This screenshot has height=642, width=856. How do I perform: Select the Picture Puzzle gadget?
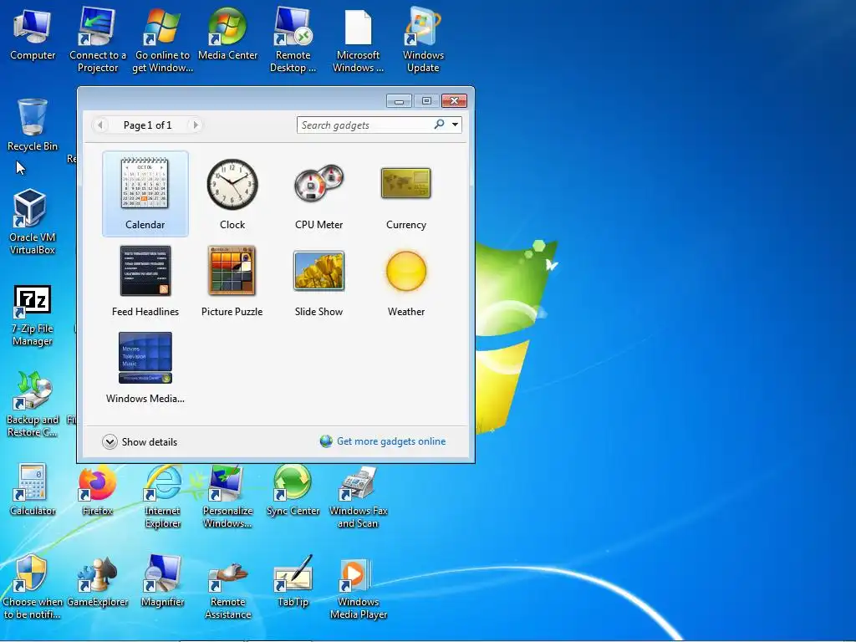[x=232, y=281]
